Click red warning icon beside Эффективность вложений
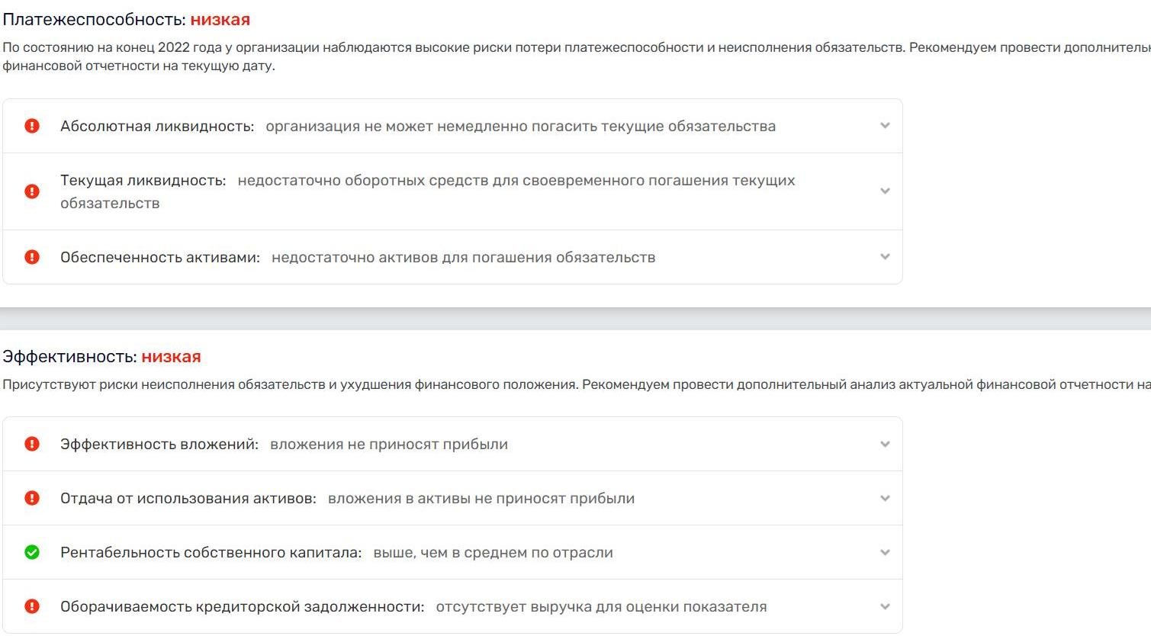 (32, 444)
